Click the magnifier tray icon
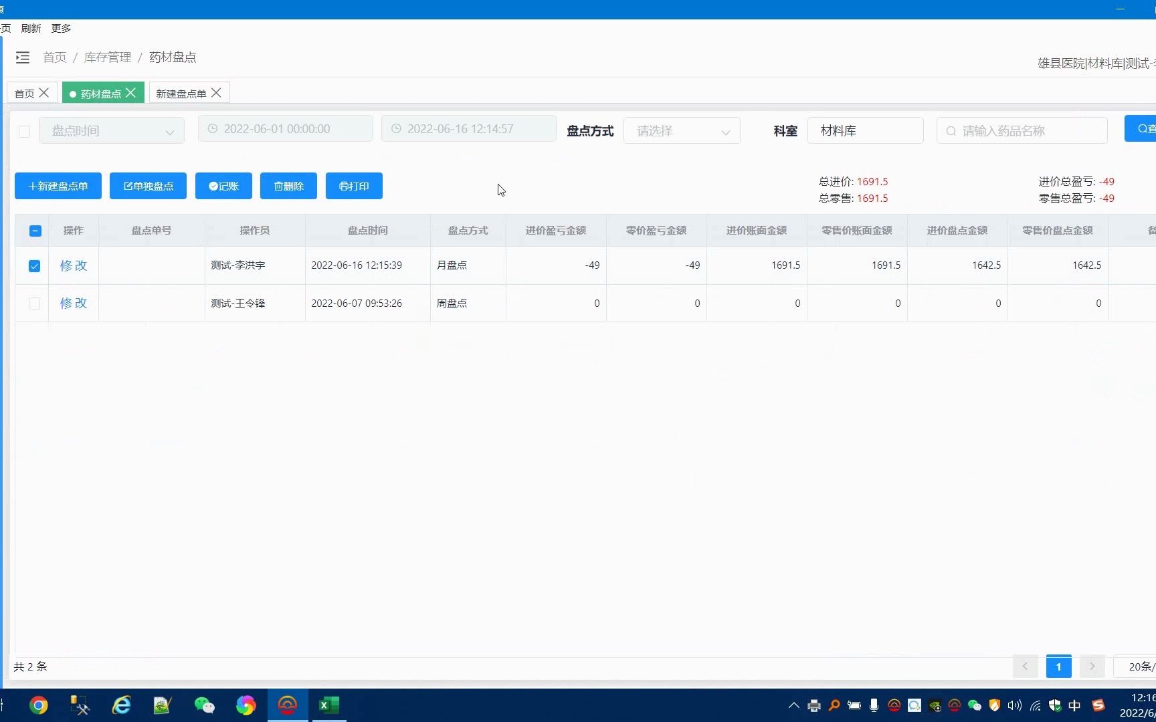Screen dimensions: 1156x722 pyautogui.click(x=834, y=705)
